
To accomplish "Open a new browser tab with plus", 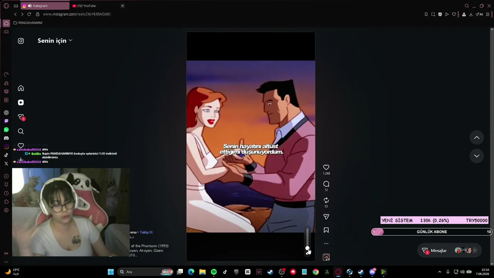I will (x=122, y=6).
